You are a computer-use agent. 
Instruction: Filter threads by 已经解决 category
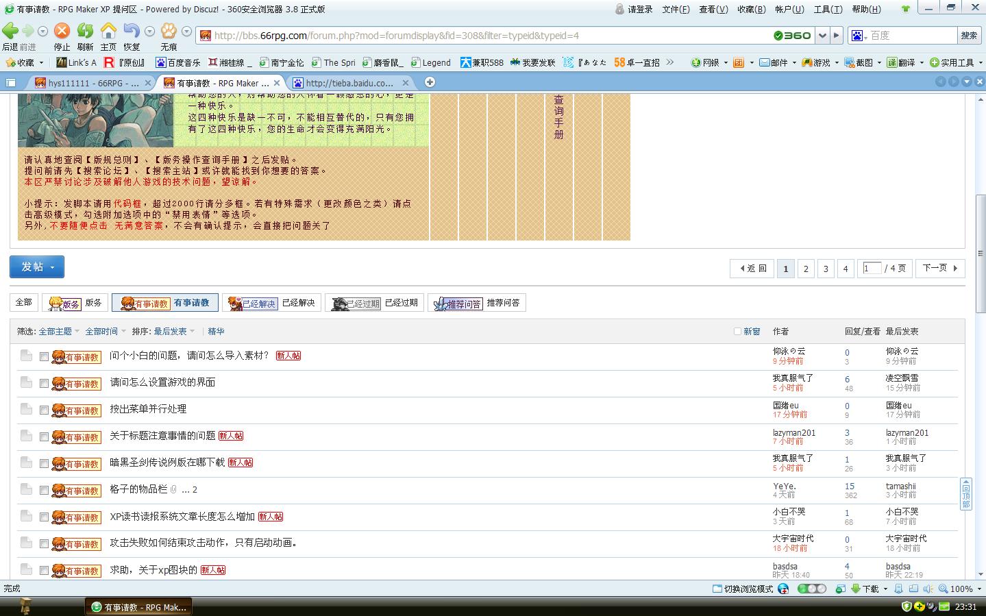coord(271,303)
